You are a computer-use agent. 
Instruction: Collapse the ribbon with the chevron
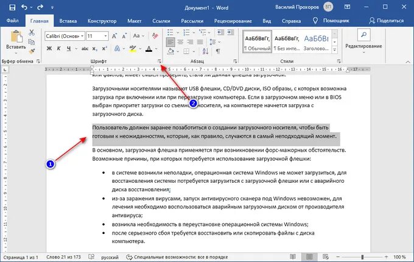tap(408, 62)
